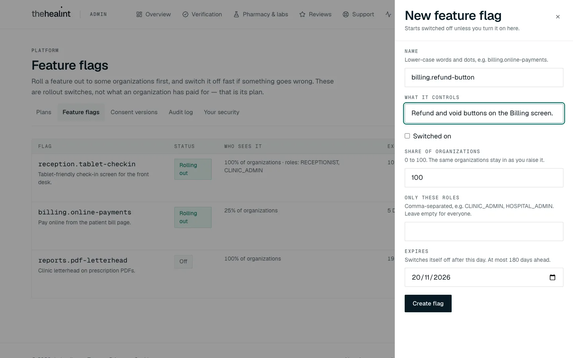The height and width of the screenshot is (358, 573).
Task: Switch to the Plans tab
Action: (44, 112)
